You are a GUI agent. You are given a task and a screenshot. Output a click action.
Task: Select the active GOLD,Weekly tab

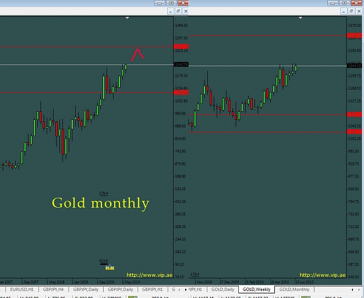[x=256, y=289]
